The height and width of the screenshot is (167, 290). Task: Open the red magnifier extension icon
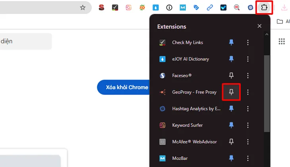[x=237, y=8]
